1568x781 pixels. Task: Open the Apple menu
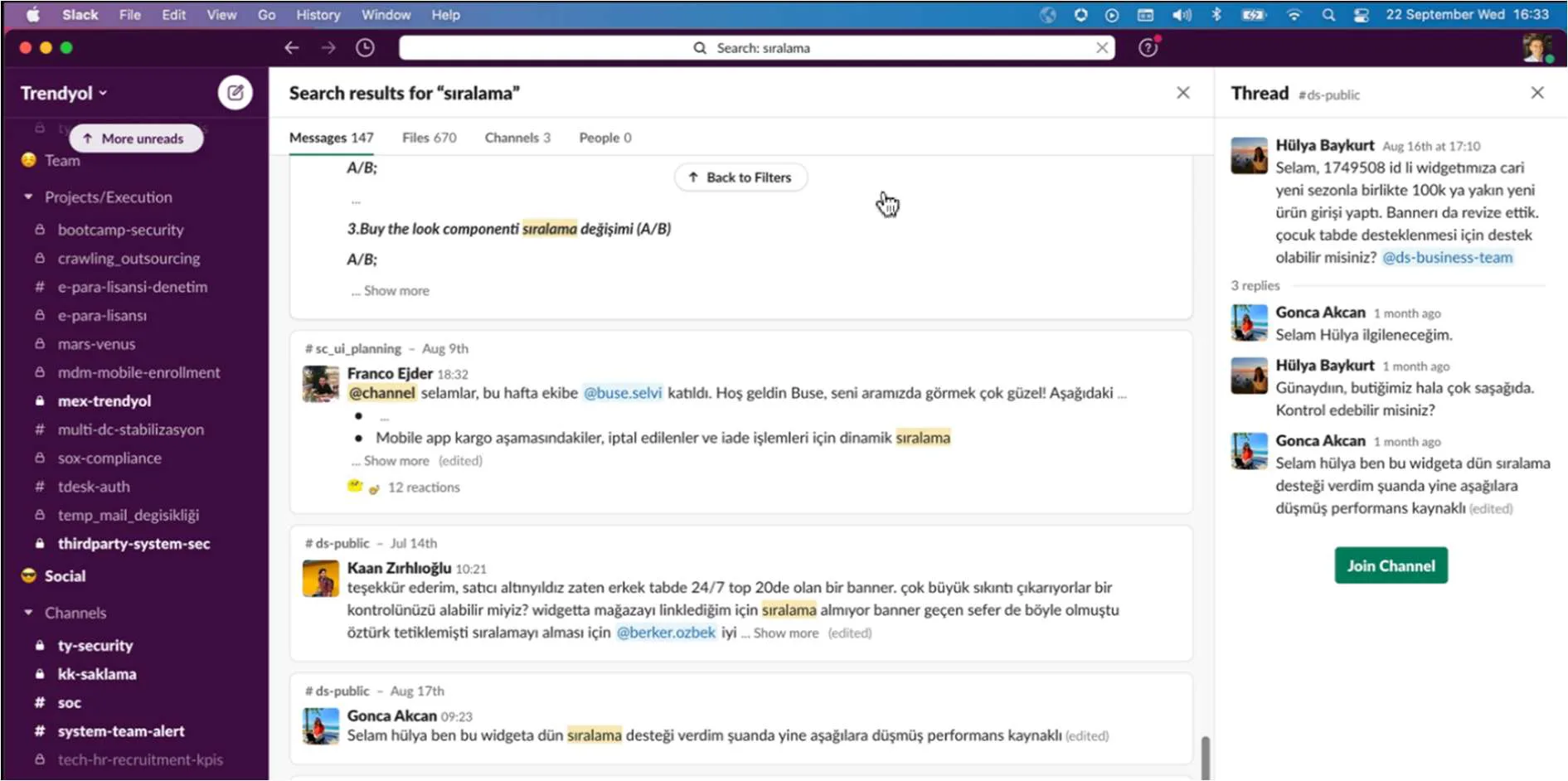click(x=33, y=14)
